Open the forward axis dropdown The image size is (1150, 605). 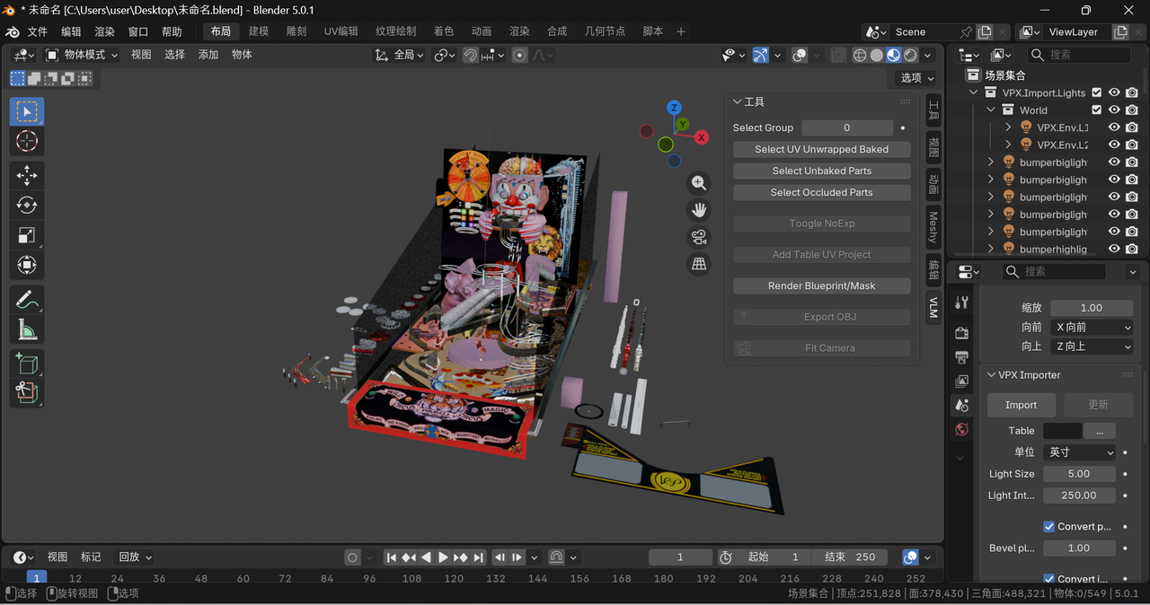[1092, 328]
